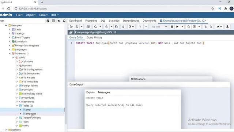Select the Examples/postgres@PostgreSQL 12 query tab
This screenshot has height=132, width=234.
[x=183, y=21]
